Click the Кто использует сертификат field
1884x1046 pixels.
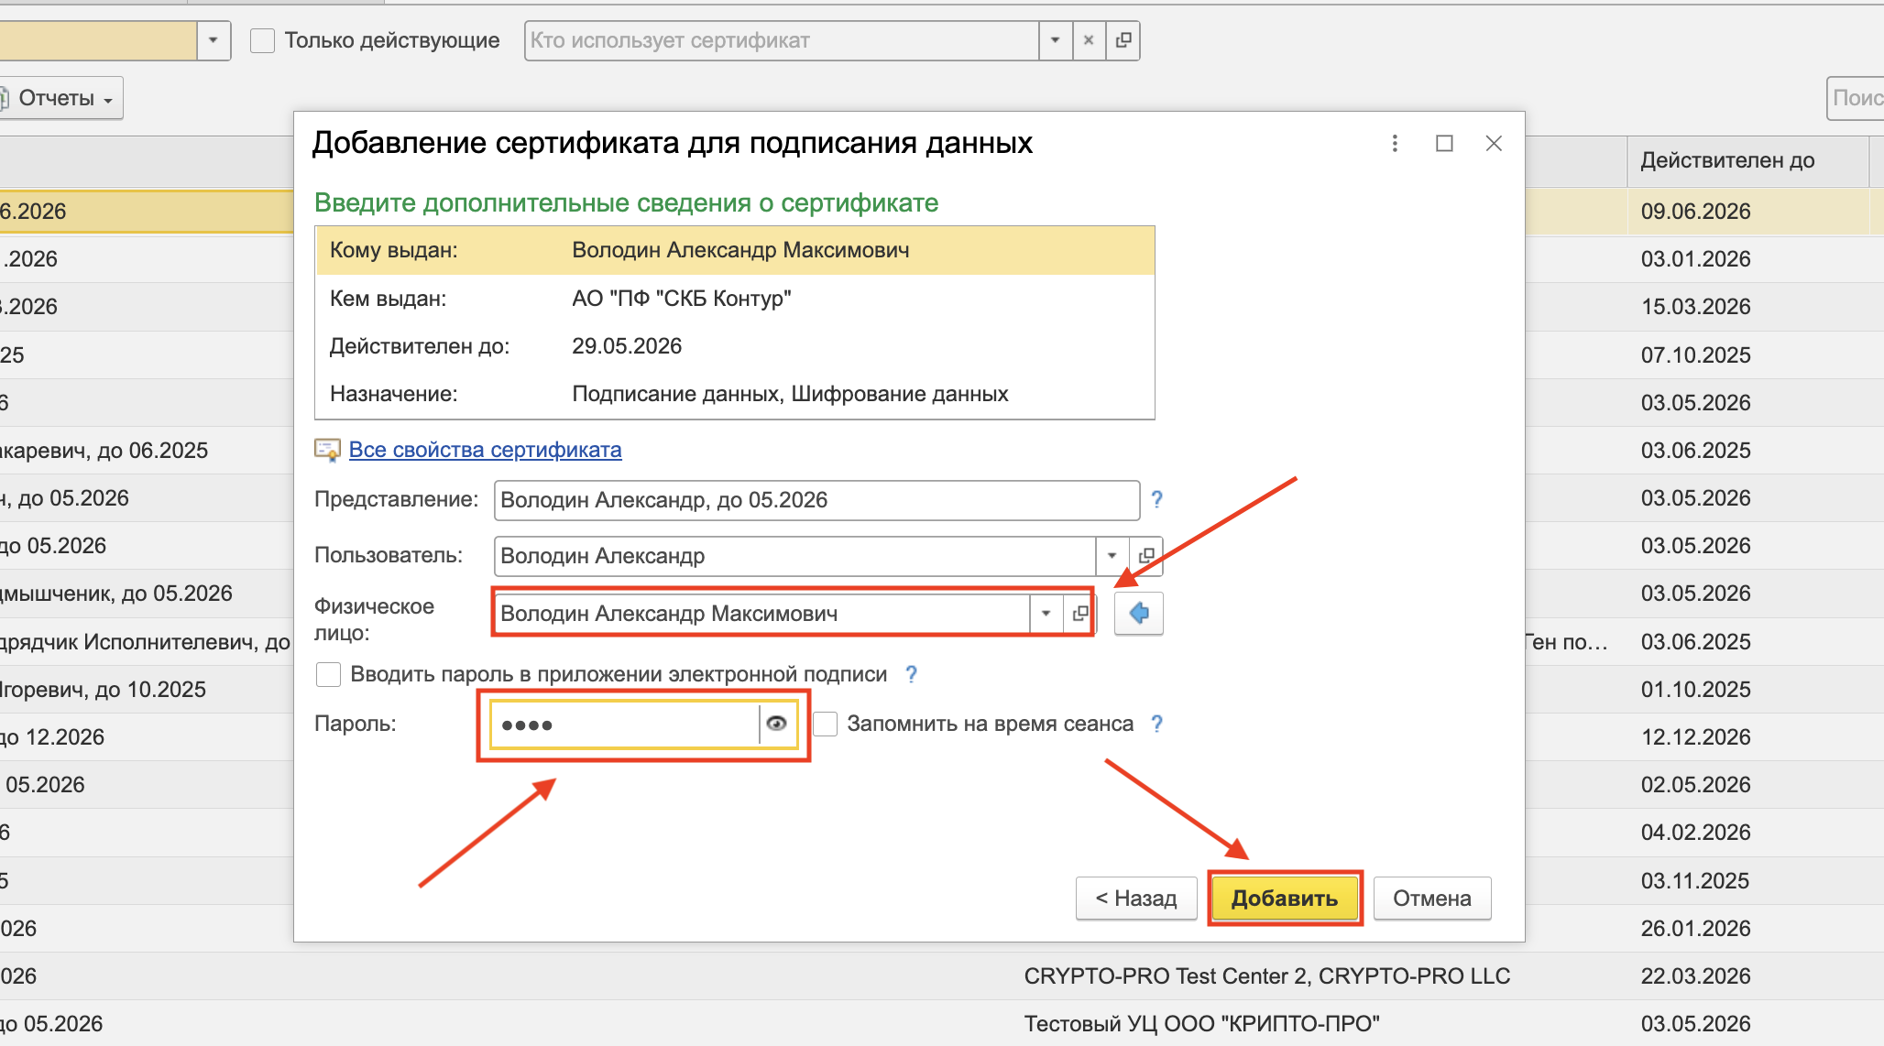point(782,40)
